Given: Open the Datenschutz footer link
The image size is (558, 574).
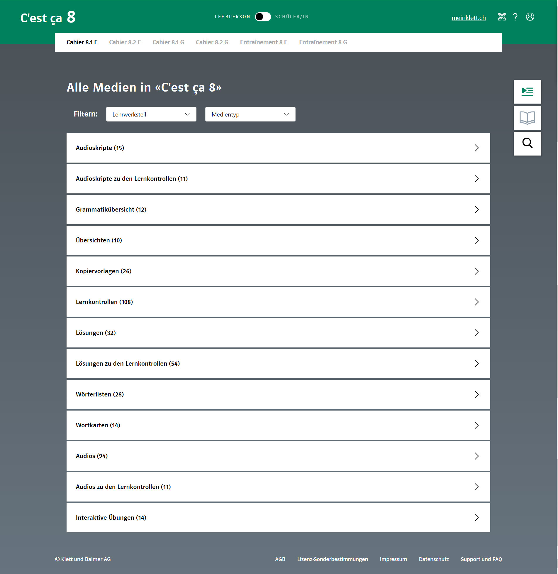Looking at the screenshot, I should coord(434,559).
